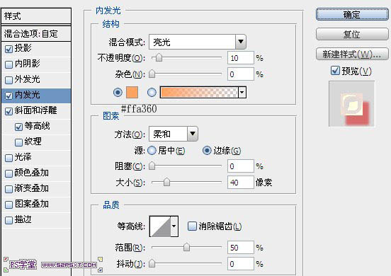391x276 pixels.
Task: Select the 投影 drop shadow list item
Action: [x=36, y=49]
